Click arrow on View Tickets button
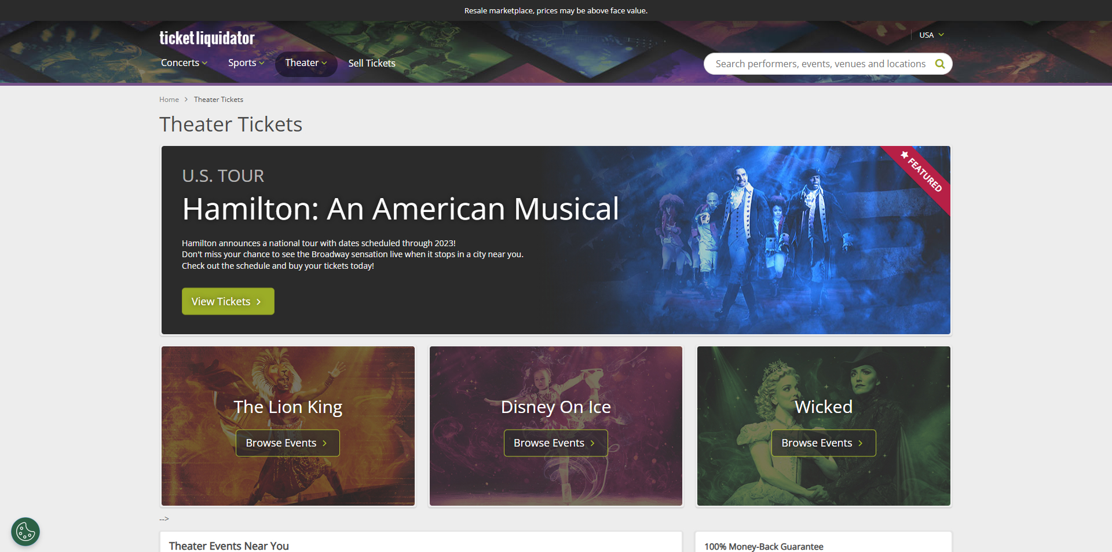Viewport: 1112px width, 552px height. coord(259,302)
